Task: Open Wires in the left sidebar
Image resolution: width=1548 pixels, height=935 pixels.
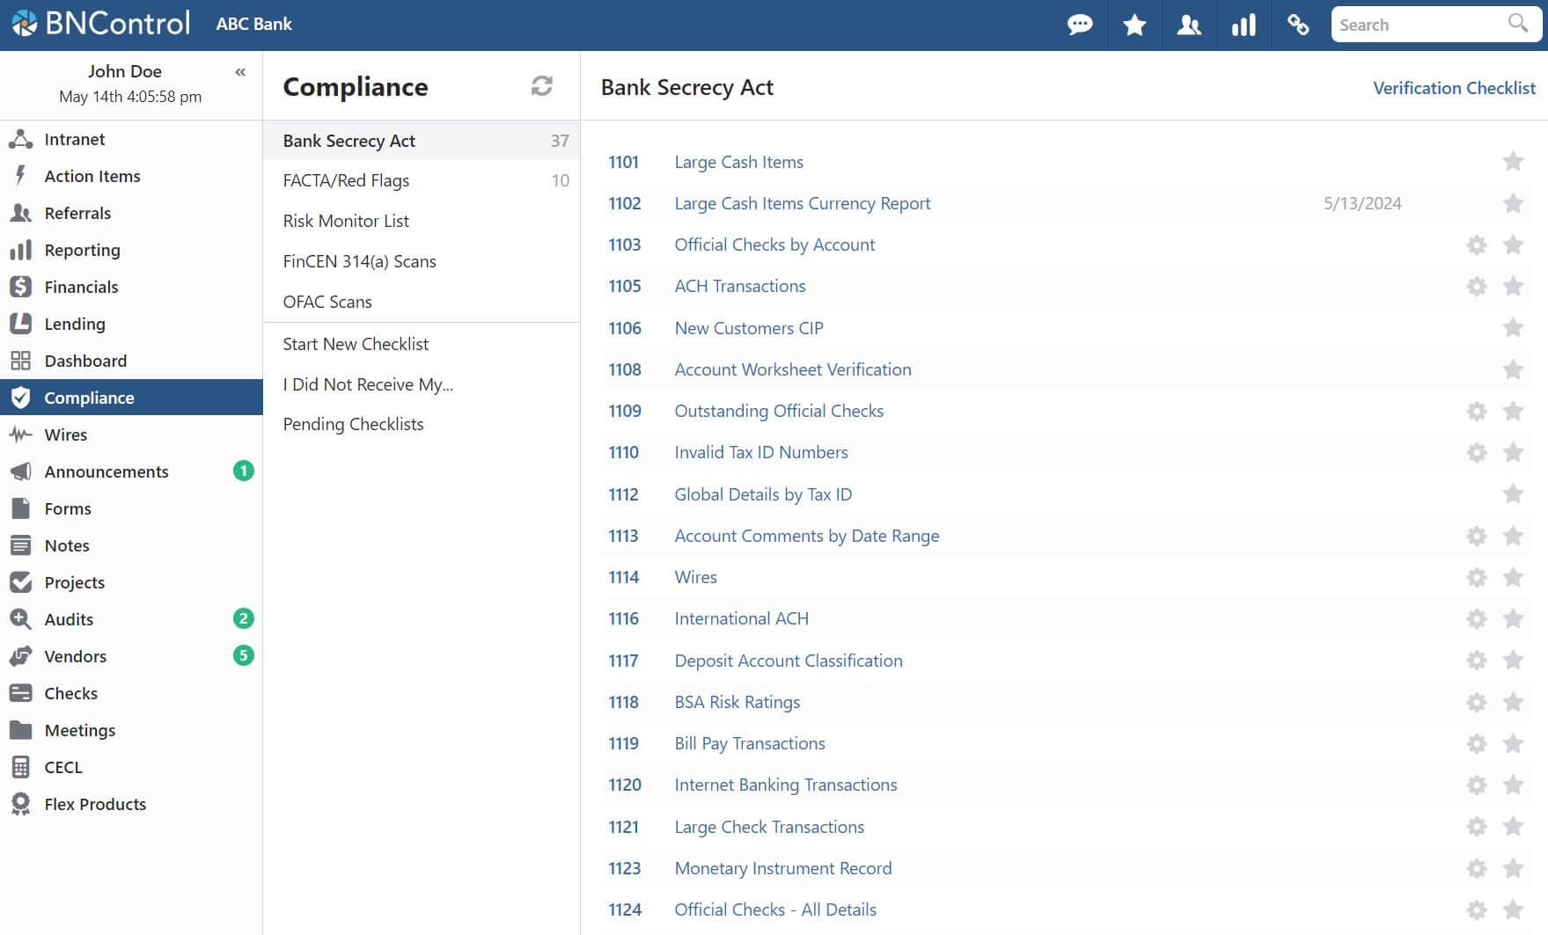Action: (66, 435)
